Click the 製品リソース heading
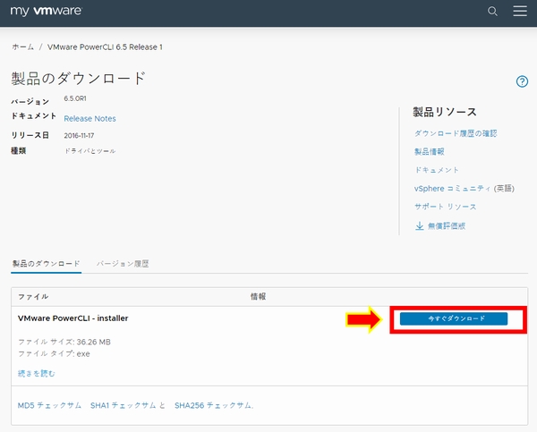The width and height of the screenshot is (537, 432). [x=445, y=112]
